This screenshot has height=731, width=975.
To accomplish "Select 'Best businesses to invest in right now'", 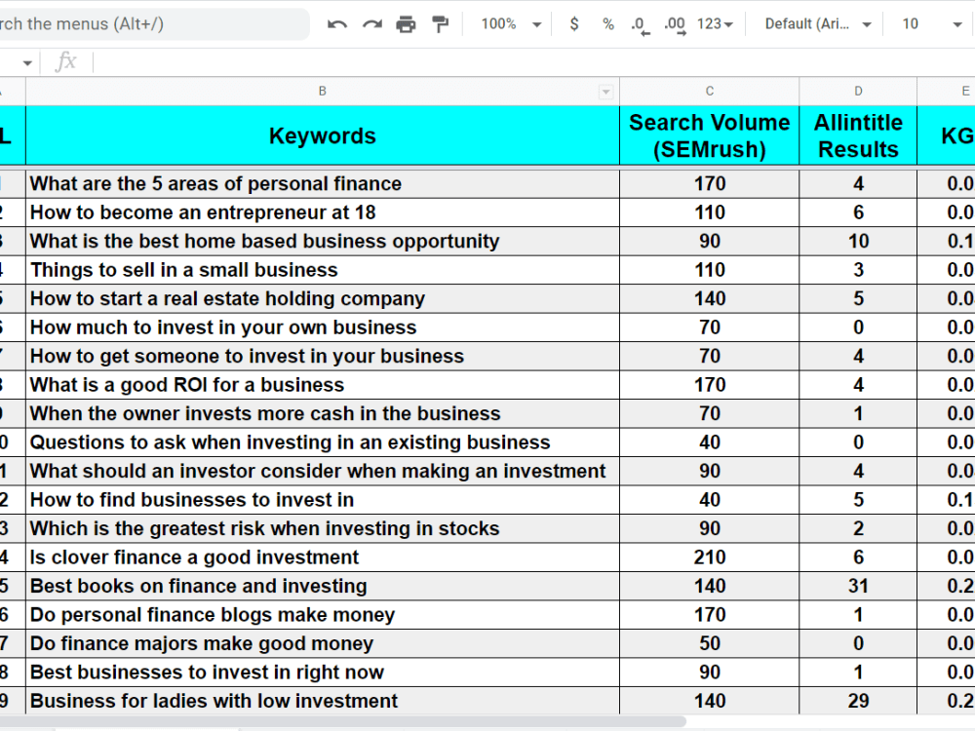I will [x=322, y=672].
